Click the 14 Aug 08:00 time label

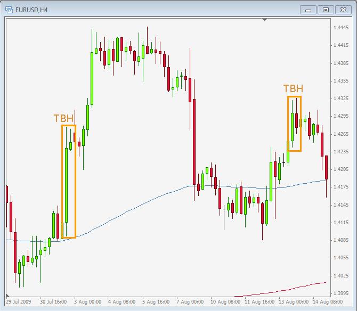(328, 301)
